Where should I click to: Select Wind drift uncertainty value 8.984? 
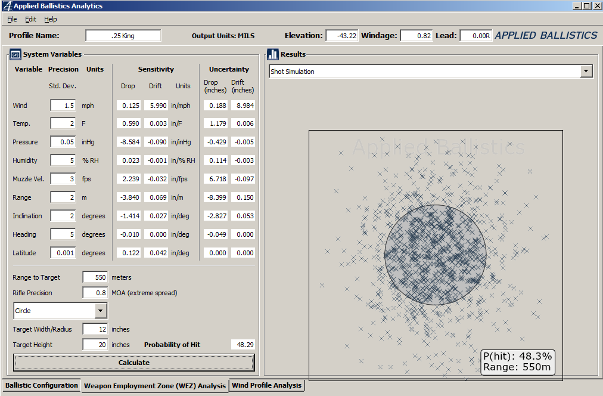point(243,106)
